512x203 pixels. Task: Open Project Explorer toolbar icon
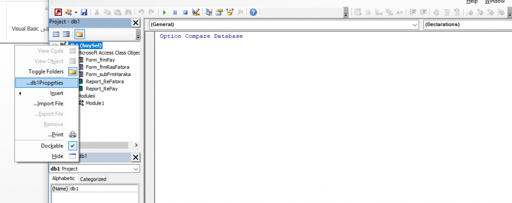coord(209,12)
